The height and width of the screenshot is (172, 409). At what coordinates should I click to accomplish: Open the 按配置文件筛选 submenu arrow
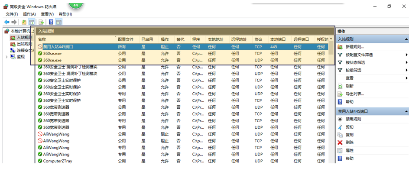pyautogui.click(x=406, y=55)
